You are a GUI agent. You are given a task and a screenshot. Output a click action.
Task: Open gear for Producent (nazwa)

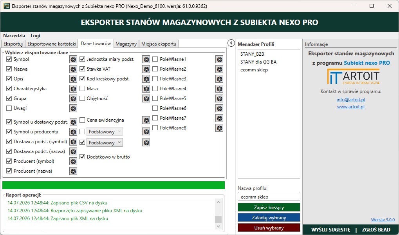click(x=73, y=171)
